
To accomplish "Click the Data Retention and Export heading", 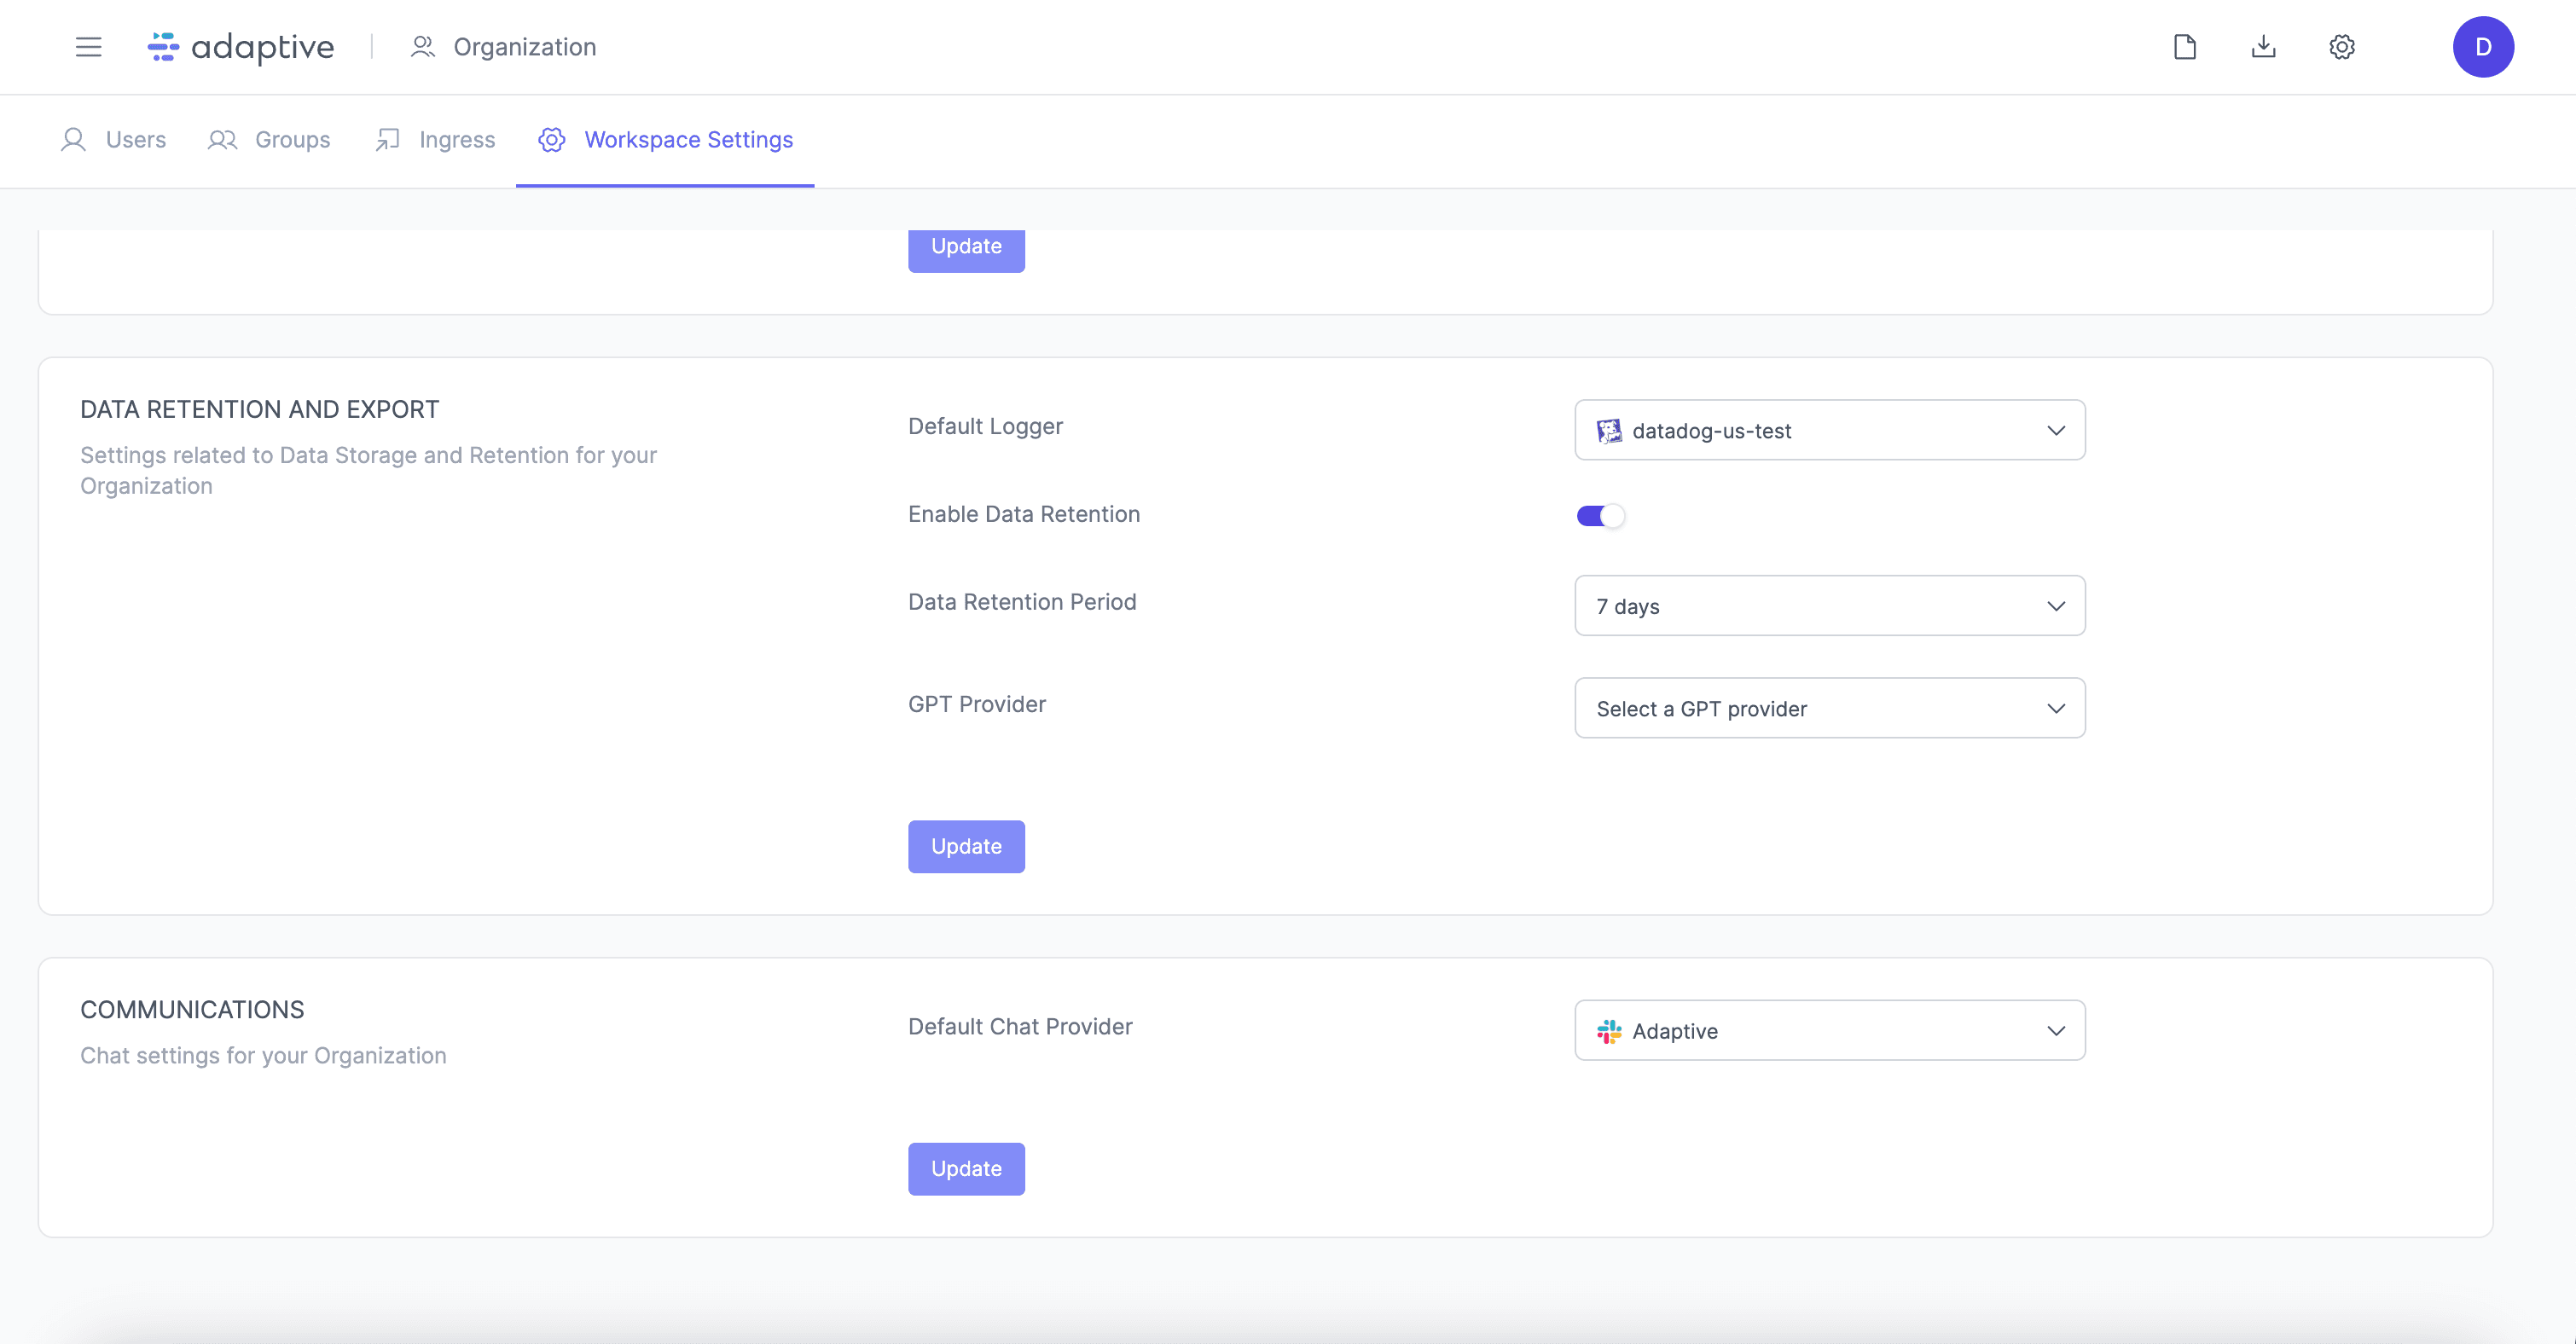I will tap(259, 409).
